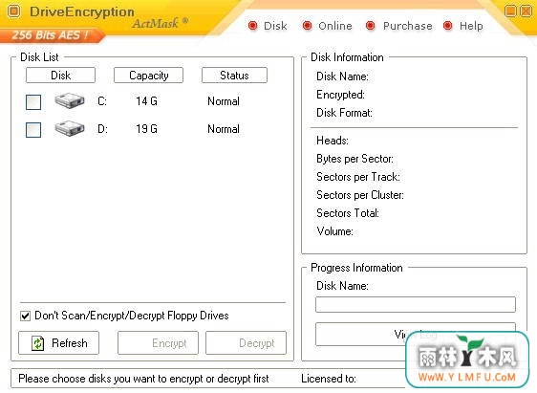Click the red bullet icon beside Online
Image resolution: width=537 pixels, height=393 pixels.
(x=308, y=26)
